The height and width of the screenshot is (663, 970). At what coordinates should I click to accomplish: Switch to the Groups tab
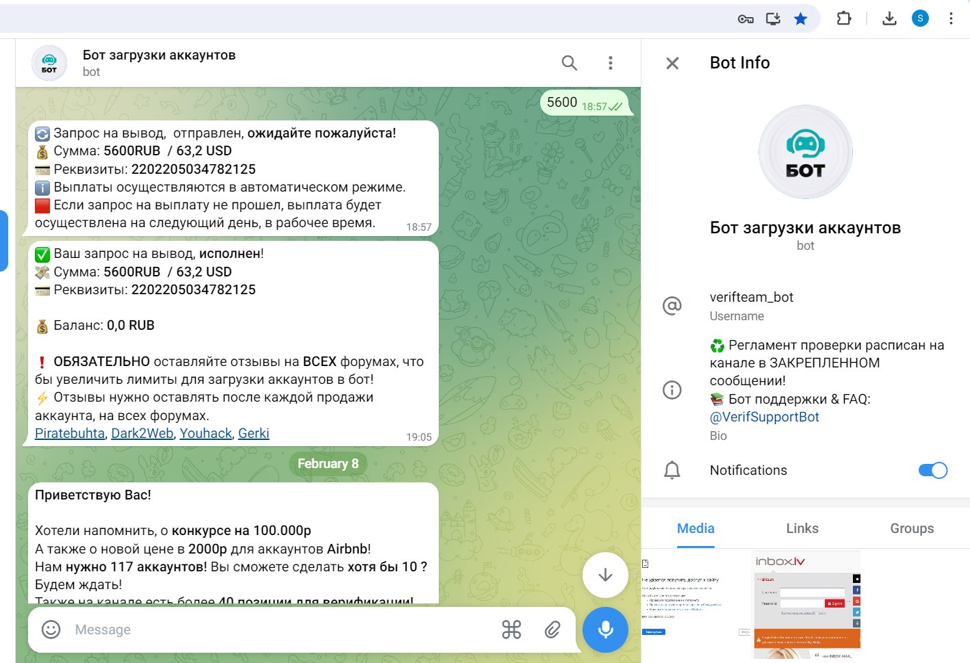point(911,528)
